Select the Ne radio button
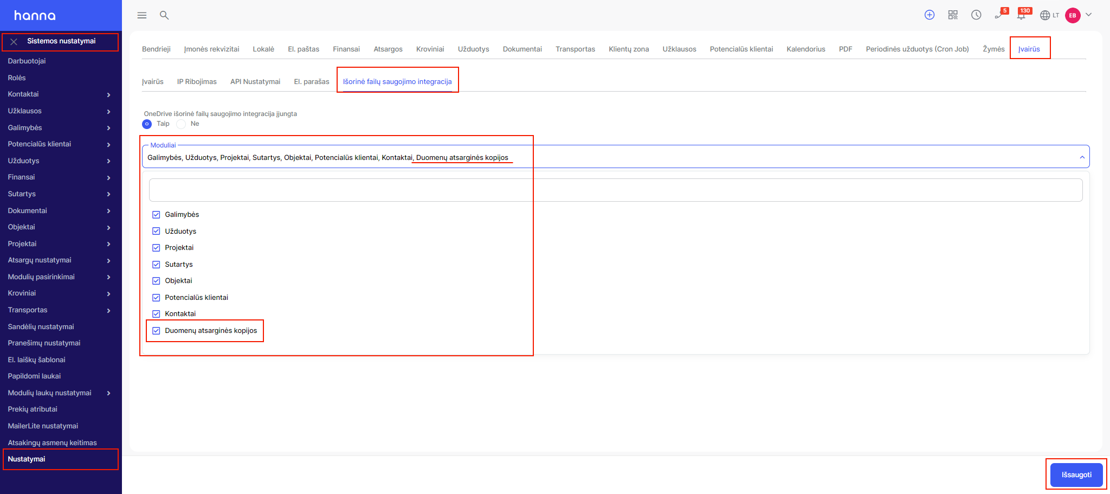Viewport: 1110px width, 494px height. 182,124
